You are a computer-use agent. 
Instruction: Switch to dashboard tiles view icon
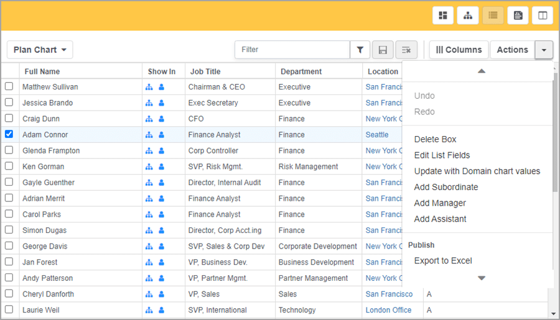[443, 16]
